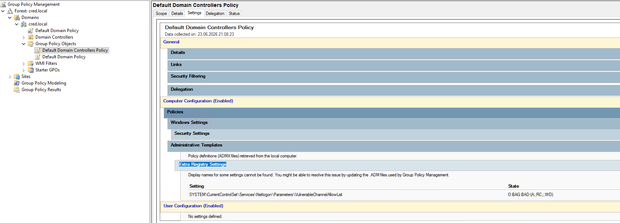Toggle User Configuration (Enabled) section
Image resolution: width=620 pixels, height=223 pixels.
coord(193,206)
